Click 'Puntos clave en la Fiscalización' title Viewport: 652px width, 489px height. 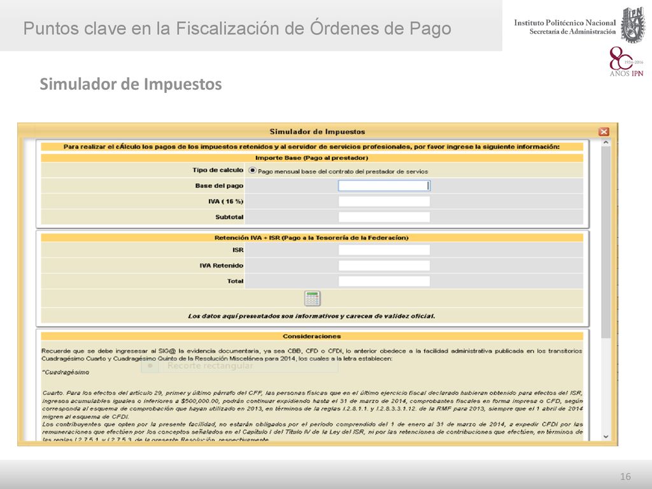(237, 28)
